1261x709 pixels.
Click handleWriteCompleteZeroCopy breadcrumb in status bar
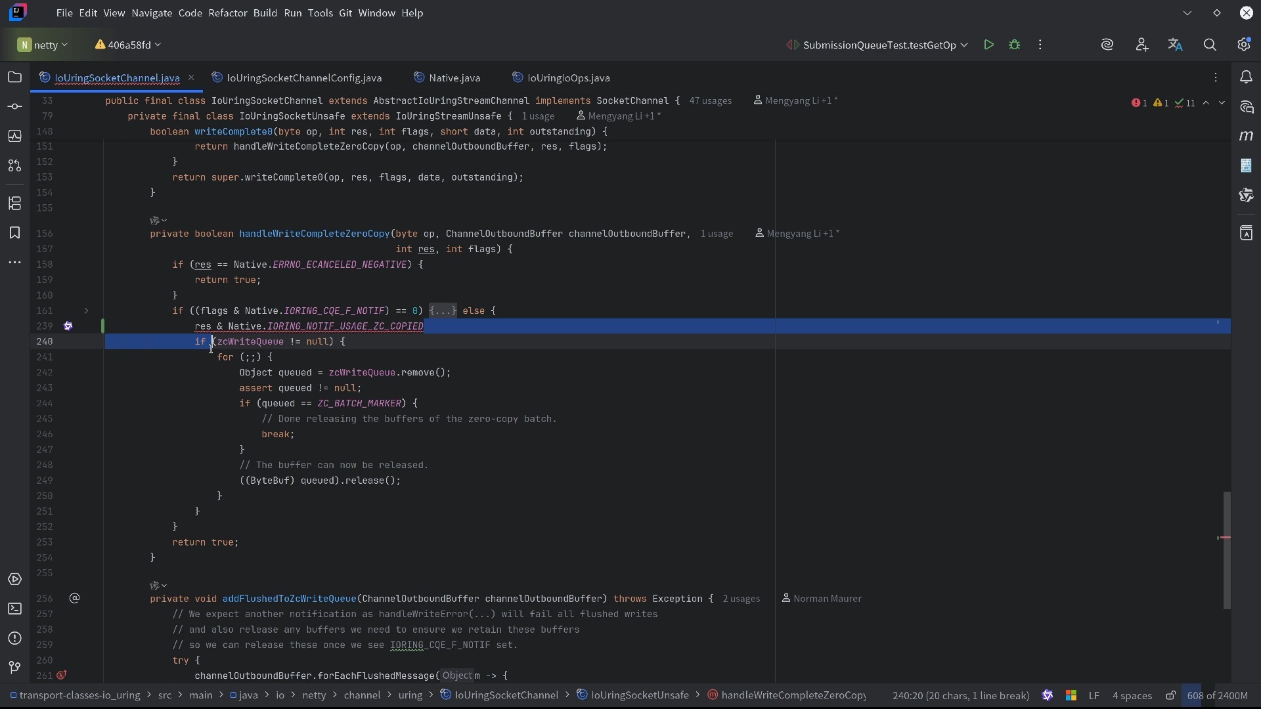coord(787,695)
